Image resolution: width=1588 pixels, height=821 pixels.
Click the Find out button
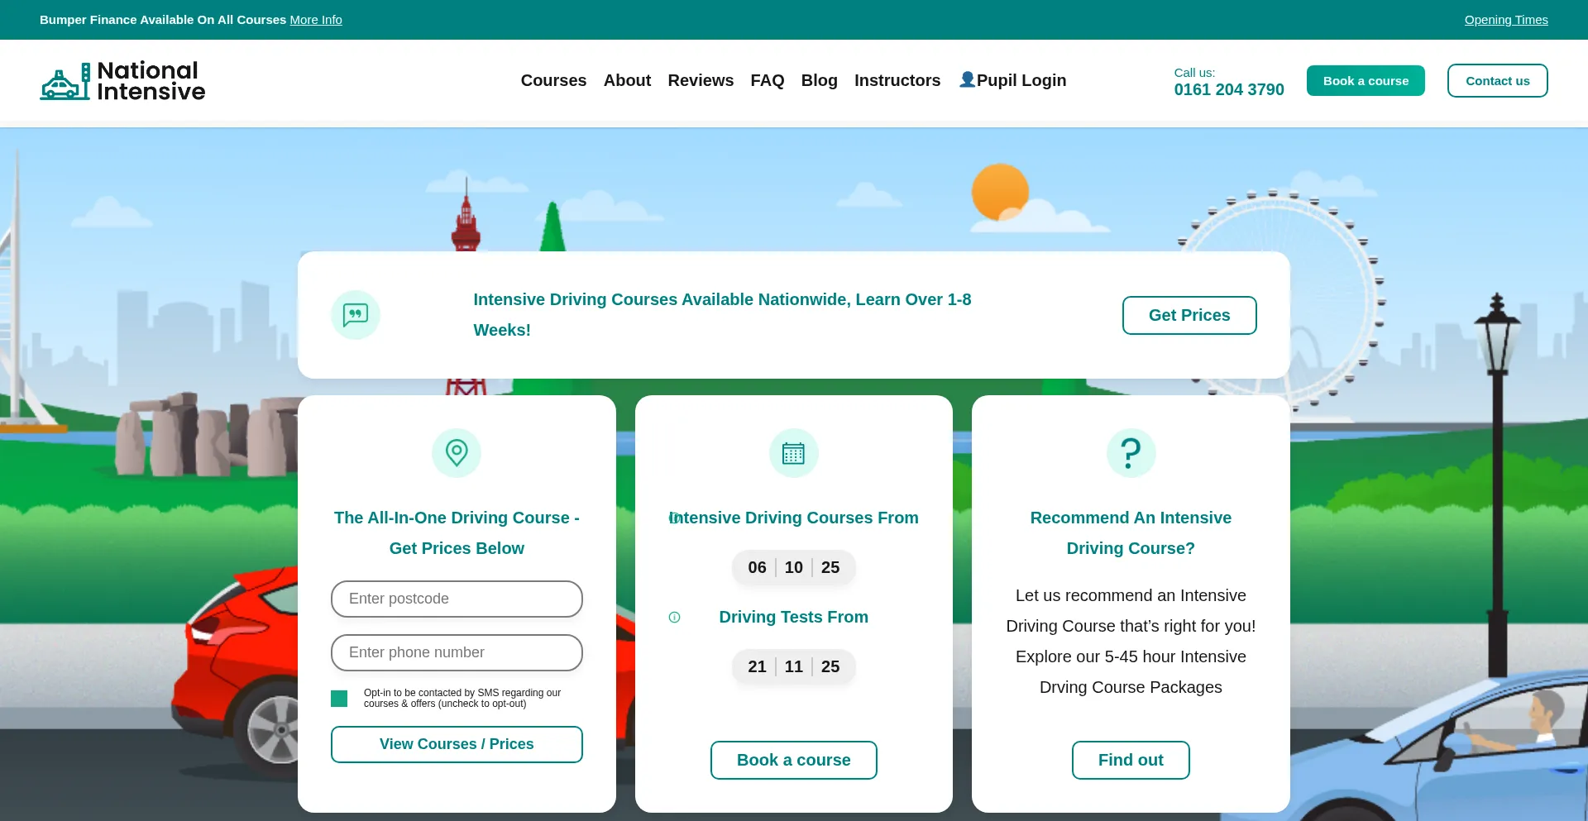point(1131,760)
